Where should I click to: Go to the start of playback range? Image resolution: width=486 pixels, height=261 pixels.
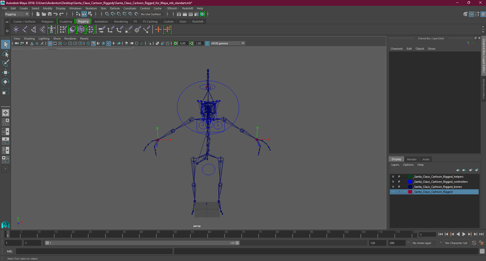click(x=440, y=234)
